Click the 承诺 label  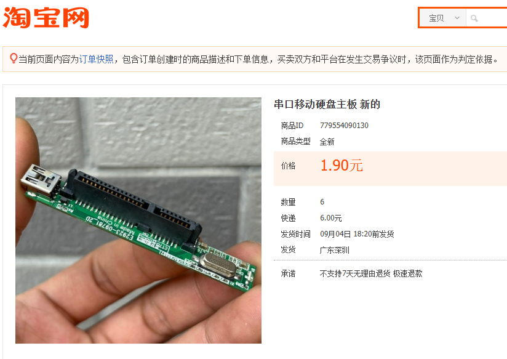[x=288, y=274]
